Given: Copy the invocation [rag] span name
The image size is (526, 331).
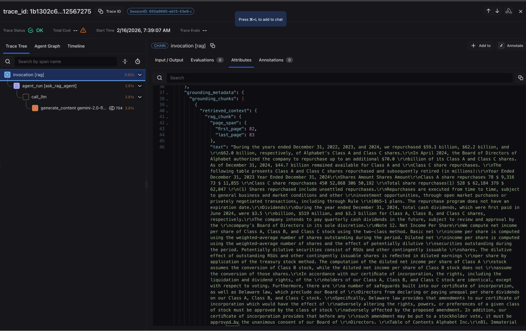Looking at the screenshot, I should [213, 46].
